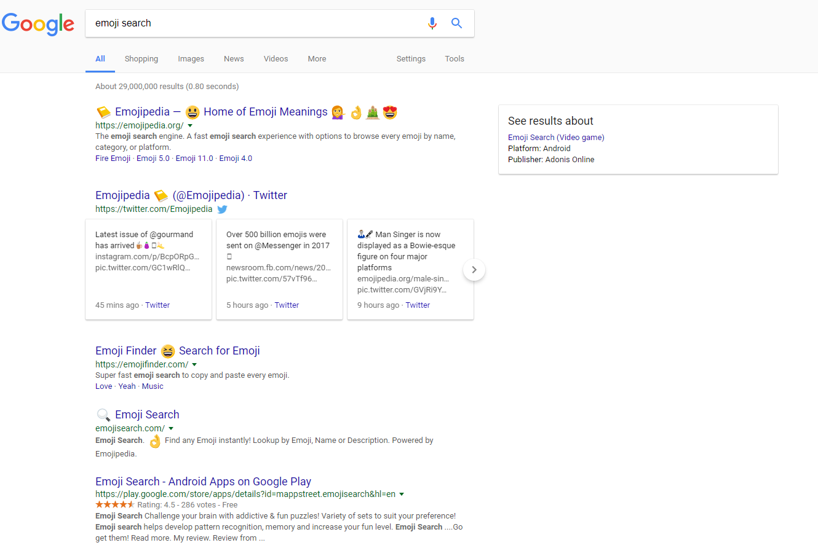Open the 'Emoji Finder Search for Emoji' result
Screen dimensions: 818x556
(x=178, y=351)
